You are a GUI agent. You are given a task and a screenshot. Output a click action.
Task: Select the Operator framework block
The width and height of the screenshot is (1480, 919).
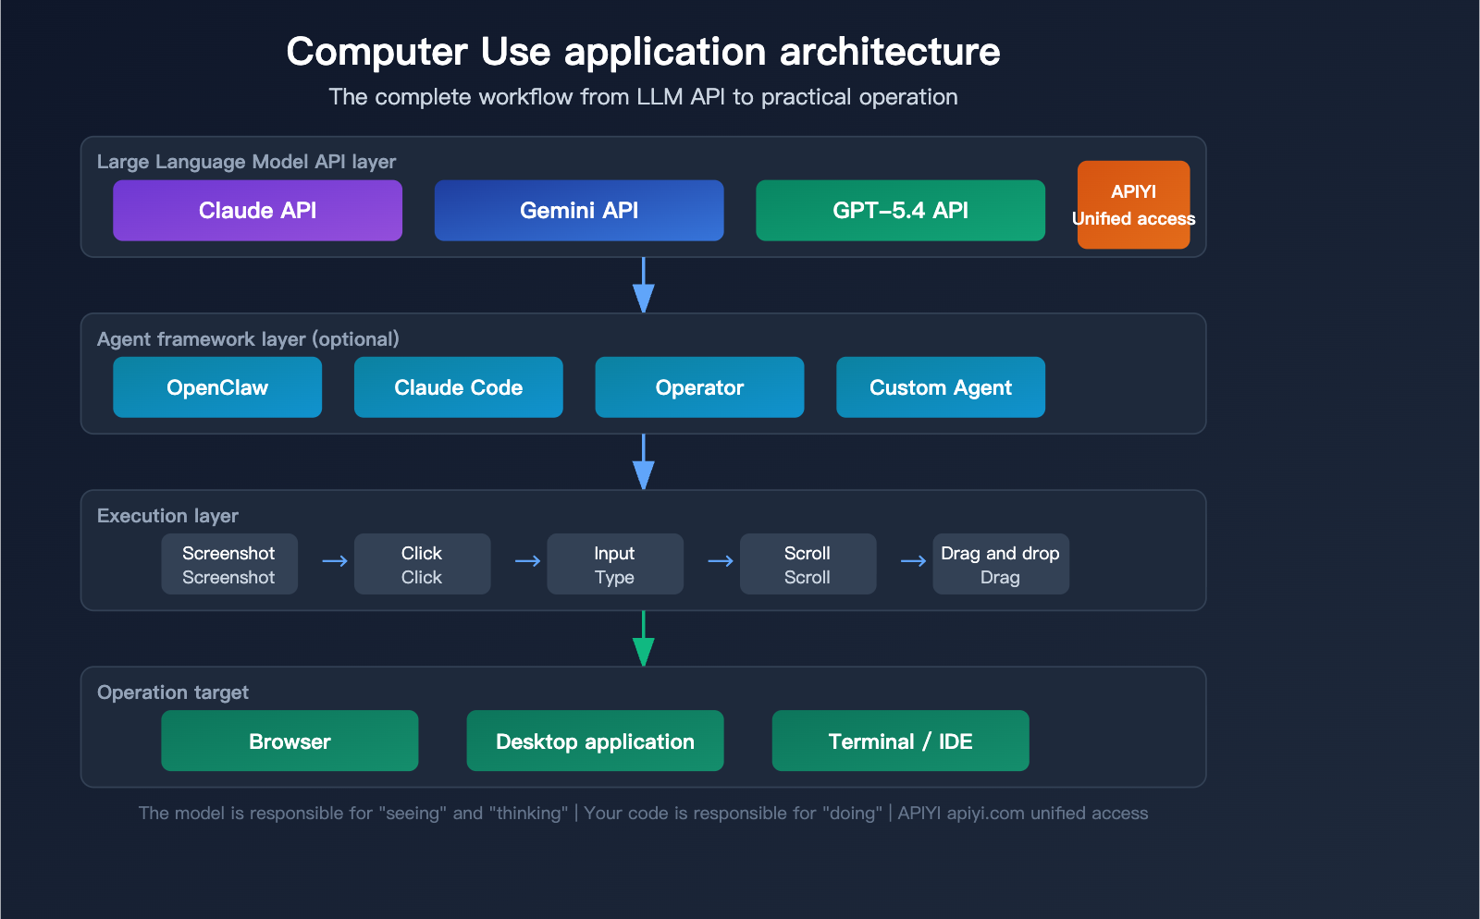click(x=699, y=387)
